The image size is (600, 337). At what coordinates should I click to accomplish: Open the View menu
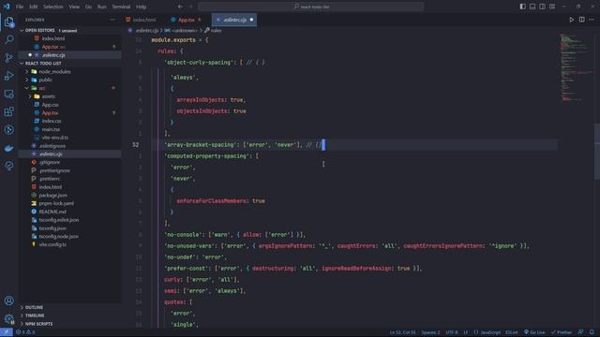[74, 7]
